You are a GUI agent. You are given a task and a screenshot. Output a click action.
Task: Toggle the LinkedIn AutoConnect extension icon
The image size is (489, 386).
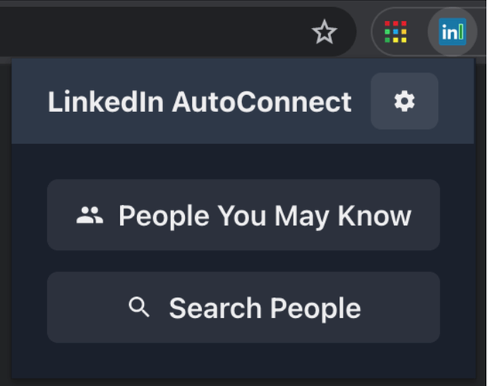click(452, 32)
